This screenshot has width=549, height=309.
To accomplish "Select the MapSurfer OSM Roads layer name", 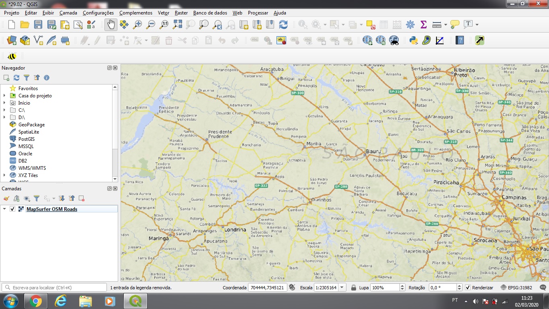I will pos(51,209).
